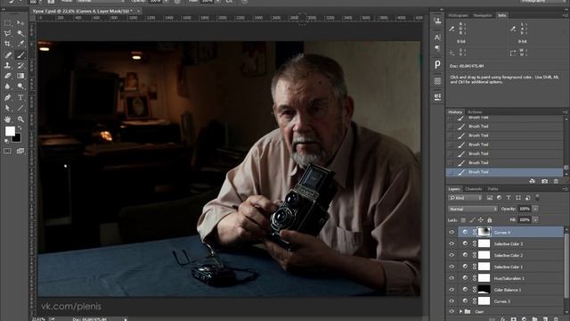Hide the Selective Color 1 layer

(x=452, y=267)
